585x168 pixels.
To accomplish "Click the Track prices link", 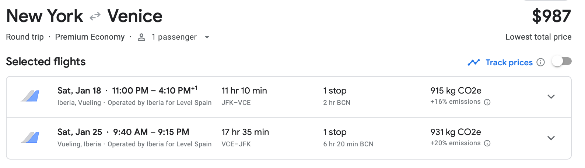I will click(x=509, y=63).
